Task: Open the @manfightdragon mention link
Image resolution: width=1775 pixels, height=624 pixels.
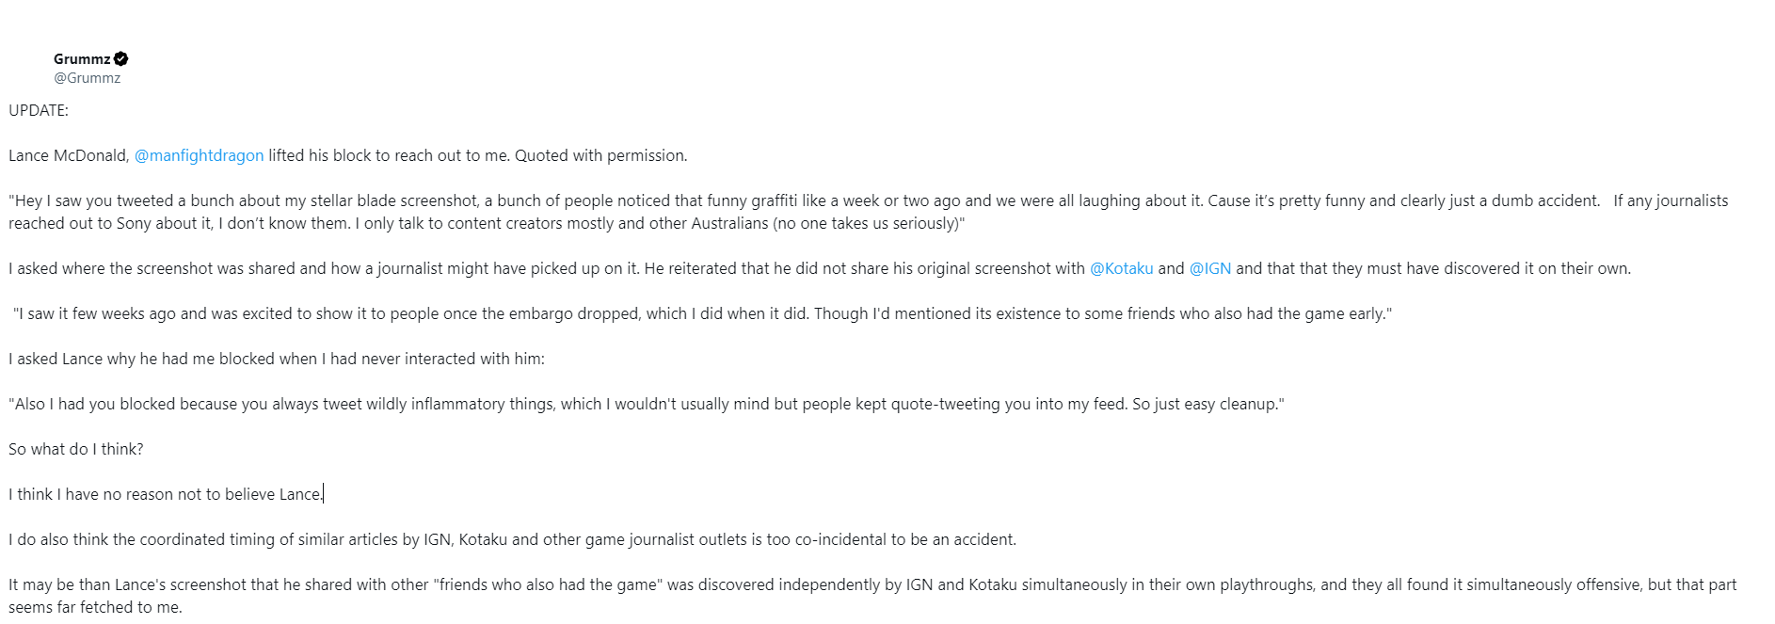Action: [199, 155]
